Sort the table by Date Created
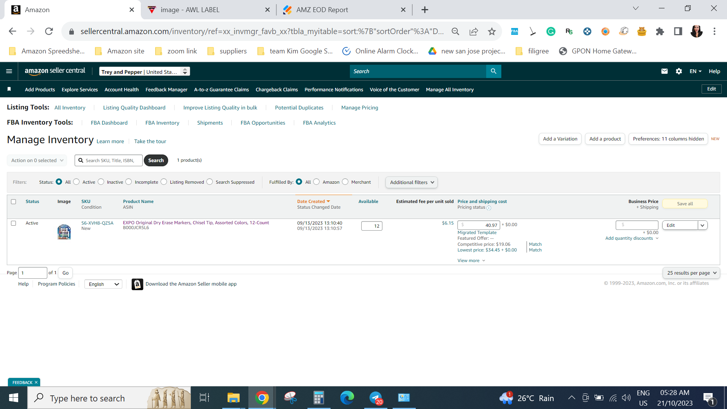Viewport: 727px width, 409px height. point(314,202)
